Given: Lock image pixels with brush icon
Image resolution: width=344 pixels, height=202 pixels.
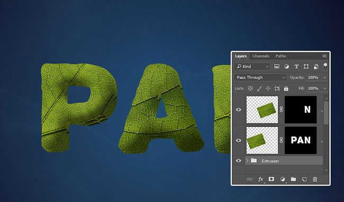Looking at the screenshot, I should click(259, 88).
